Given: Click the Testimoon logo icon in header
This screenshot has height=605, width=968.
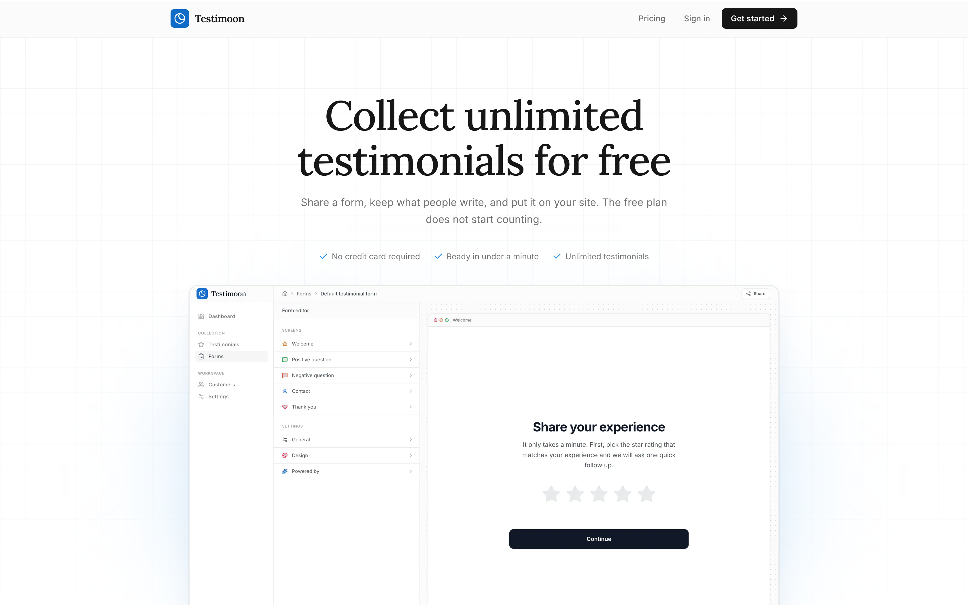Looking at the screenshot, I should click(x=179, y=18).
